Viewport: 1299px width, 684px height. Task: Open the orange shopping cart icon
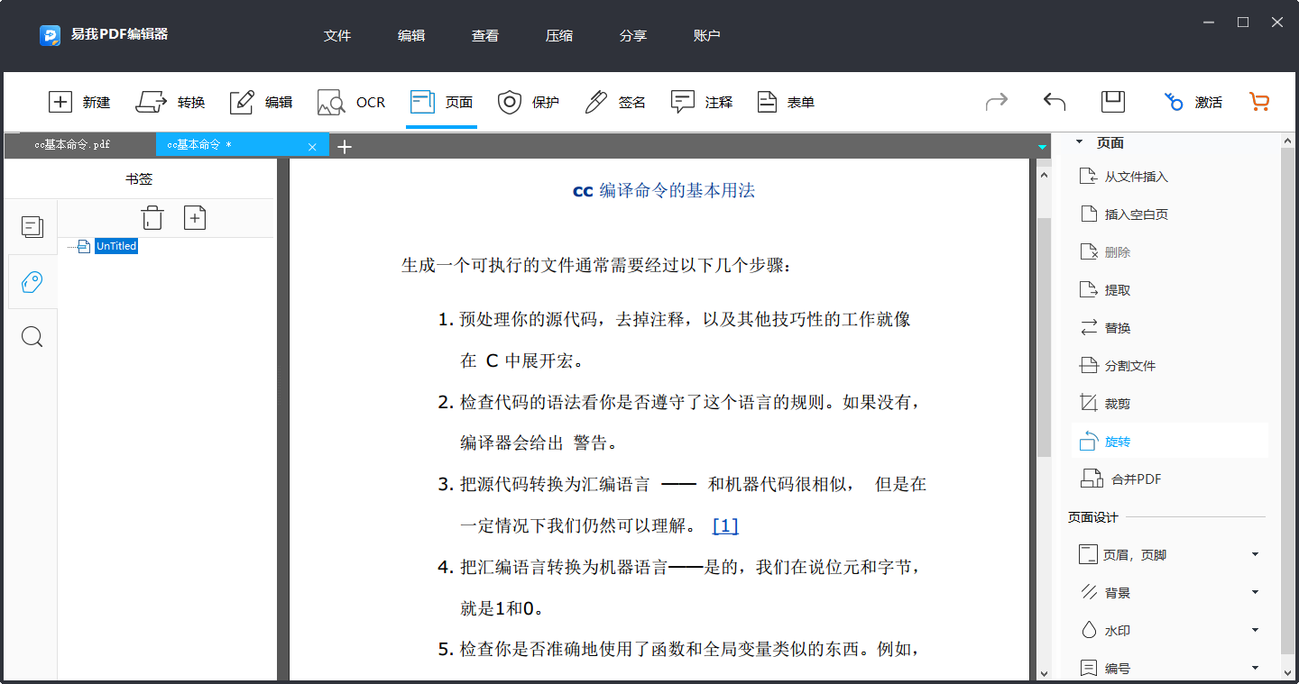point(1259,101)
